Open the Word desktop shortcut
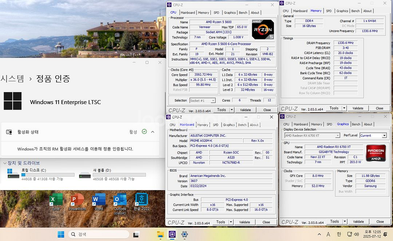 (x=99, y=202)
